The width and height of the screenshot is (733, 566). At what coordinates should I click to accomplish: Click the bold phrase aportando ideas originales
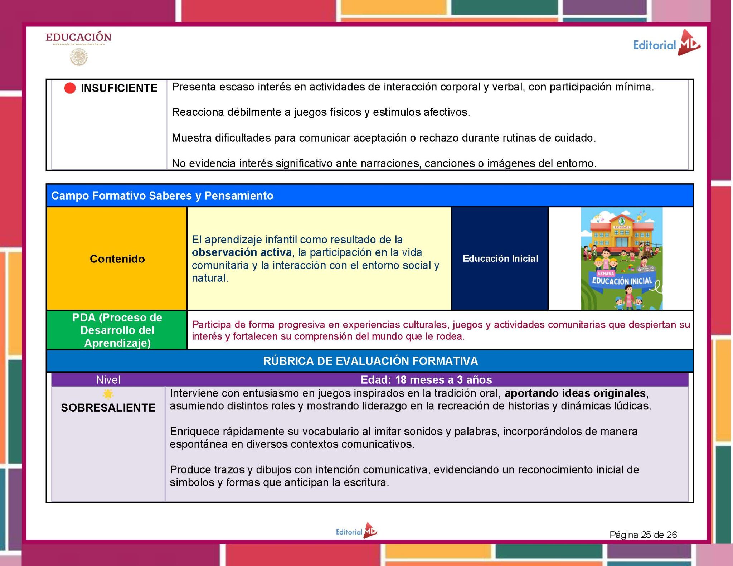tap(575, 393)
